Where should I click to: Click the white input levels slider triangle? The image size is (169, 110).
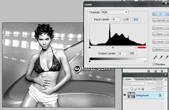click(136, 47)
